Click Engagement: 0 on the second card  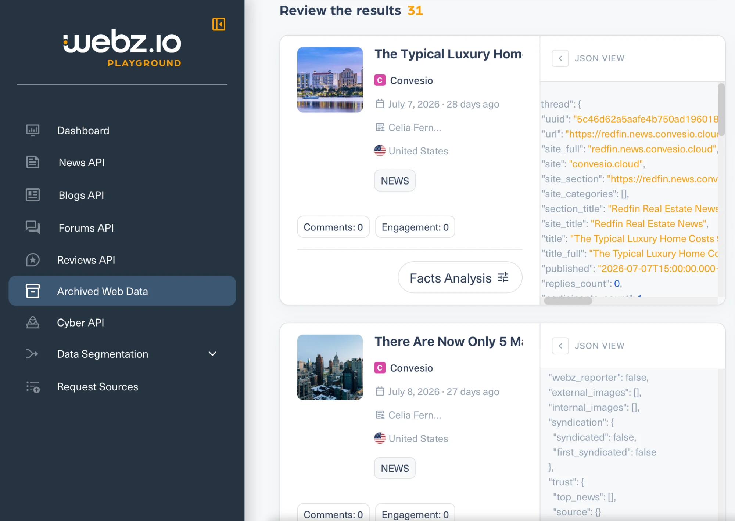tap(415, 513)
